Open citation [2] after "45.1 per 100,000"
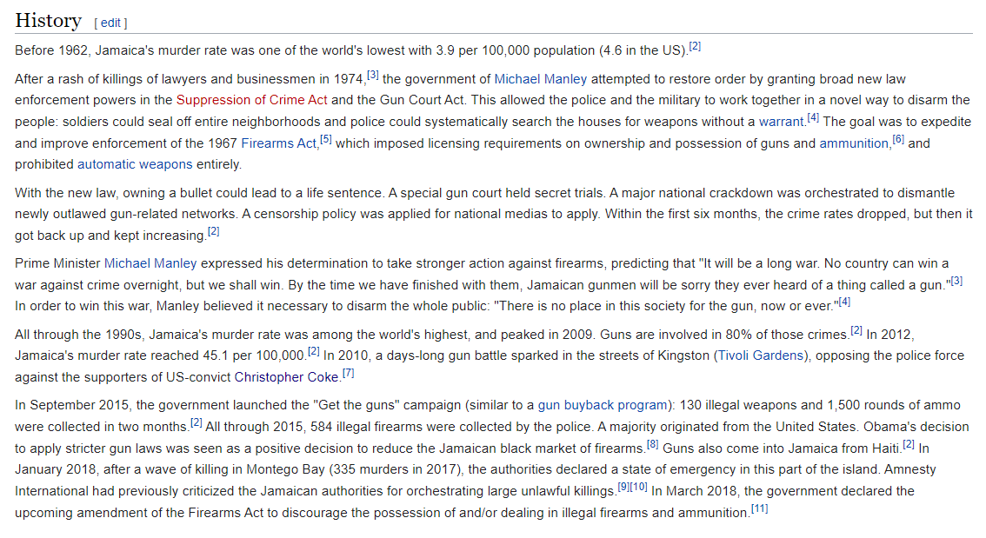 (x=314, y=351)
